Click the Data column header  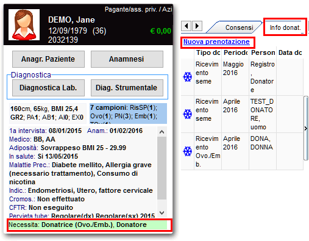[290, 52]
